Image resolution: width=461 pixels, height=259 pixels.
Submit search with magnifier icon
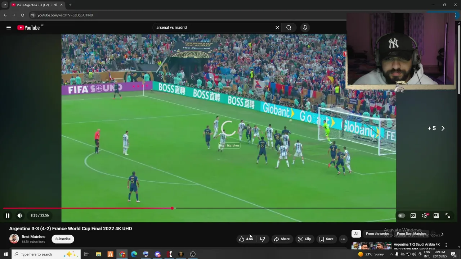[x=289, y=28]
